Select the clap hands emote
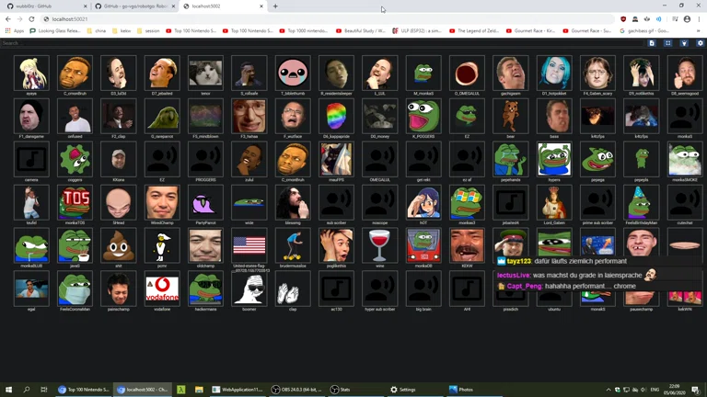 click(293, 289)
